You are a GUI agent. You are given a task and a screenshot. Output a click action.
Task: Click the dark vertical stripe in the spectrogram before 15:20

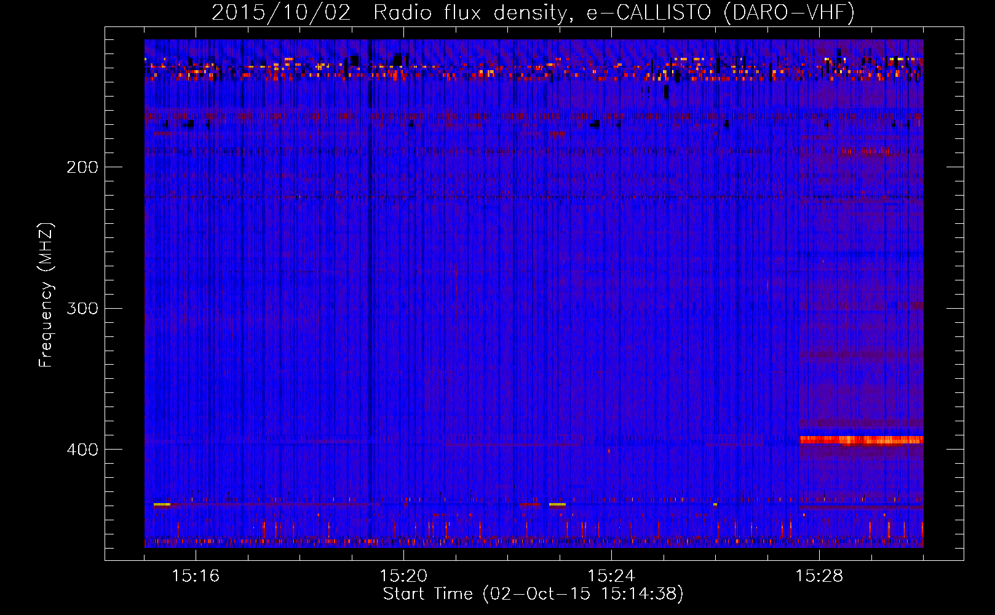click(x=370, y=293)
